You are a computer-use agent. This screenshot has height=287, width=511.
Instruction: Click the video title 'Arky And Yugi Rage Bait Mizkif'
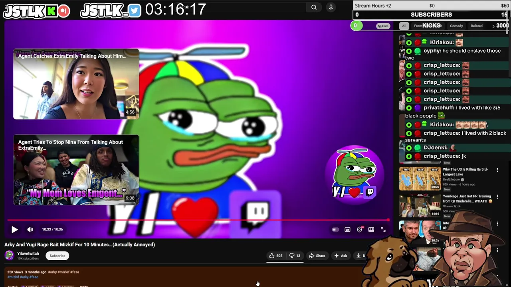79,245
